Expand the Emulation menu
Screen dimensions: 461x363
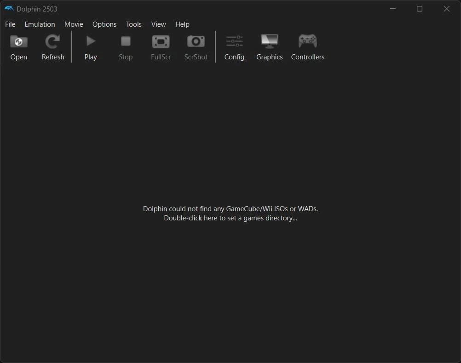(x=40, y=24)
